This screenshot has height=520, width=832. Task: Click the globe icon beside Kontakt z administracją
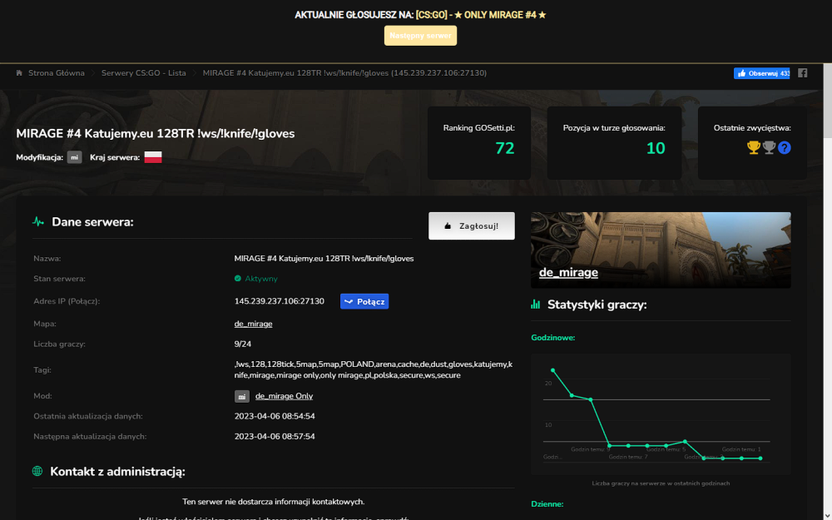pos(37,471)
